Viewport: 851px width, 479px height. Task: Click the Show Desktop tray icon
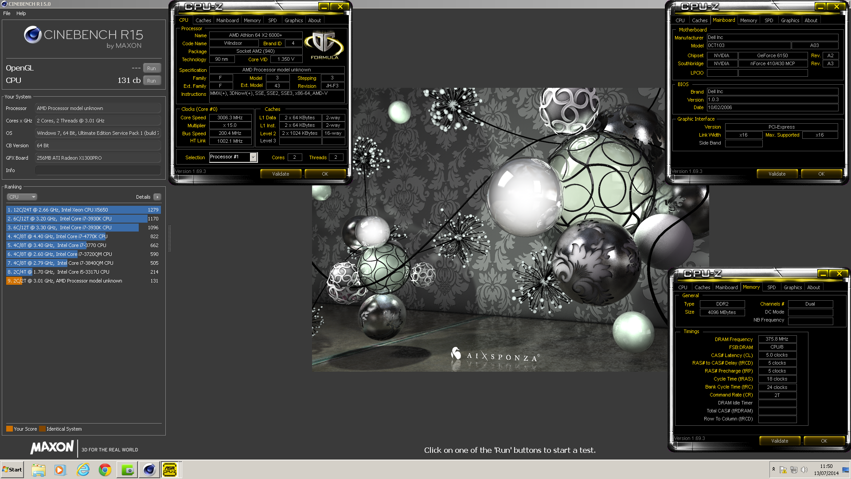846,470
